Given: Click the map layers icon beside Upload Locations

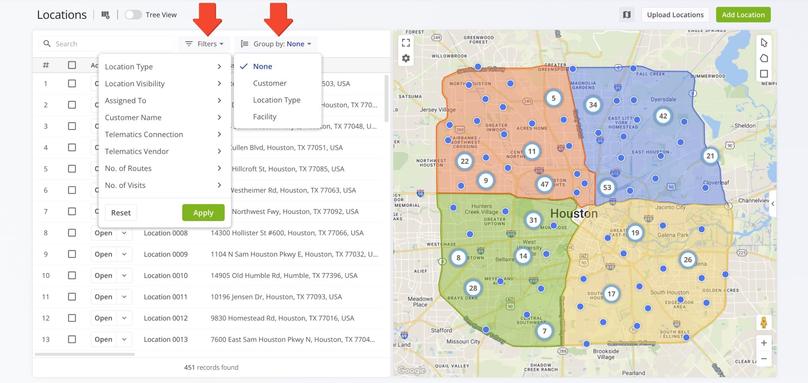Looking at the screenshot, I should click(627, 15).
